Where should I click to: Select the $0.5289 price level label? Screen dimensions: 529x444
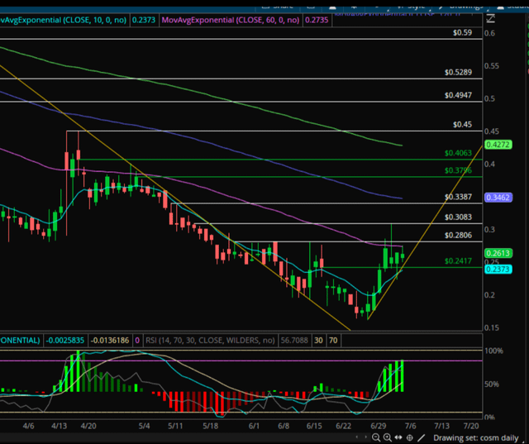pos(458,72)
